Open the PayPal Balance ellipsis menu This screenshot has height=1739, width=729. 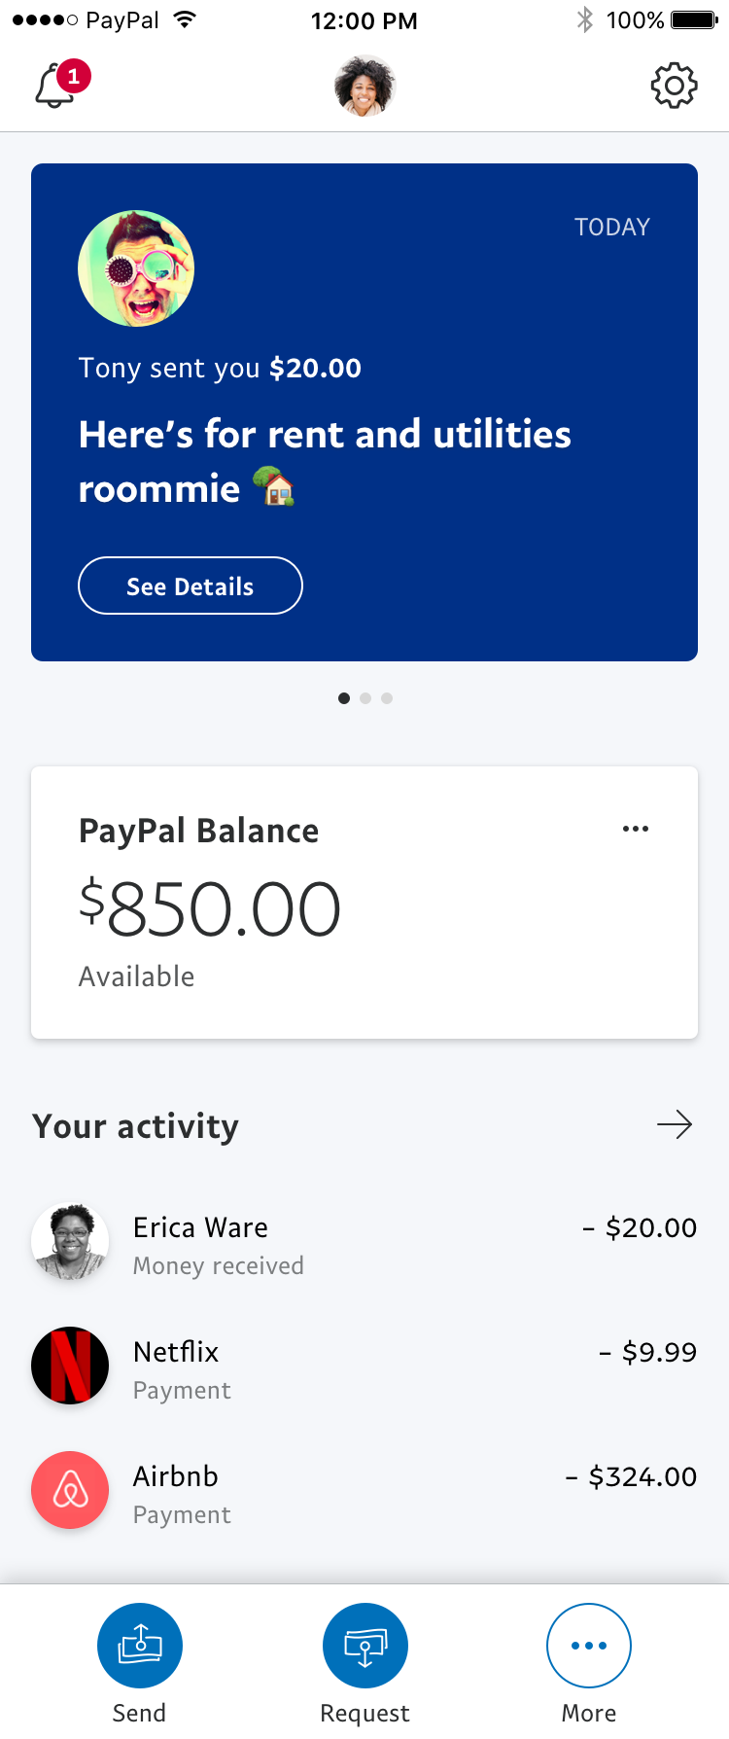636,829
